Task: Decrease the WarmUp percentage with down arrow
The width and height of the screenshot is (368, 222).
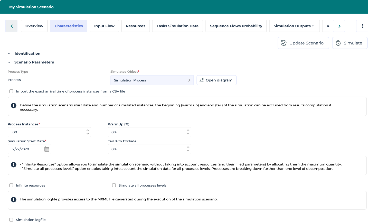Action: tap(188, 134)
